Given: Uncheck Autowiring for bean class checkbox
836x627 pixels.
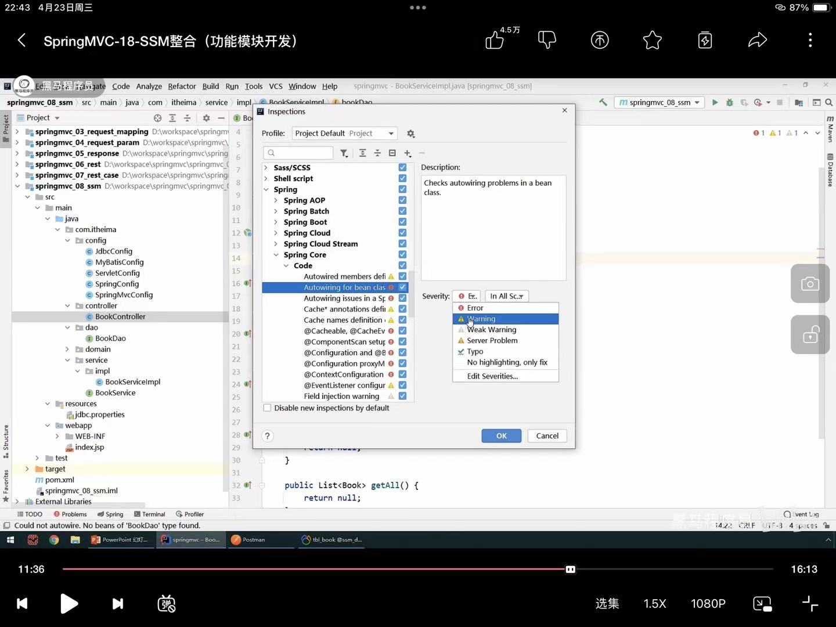Looking at the screenshot, I should tap(402, 287).
